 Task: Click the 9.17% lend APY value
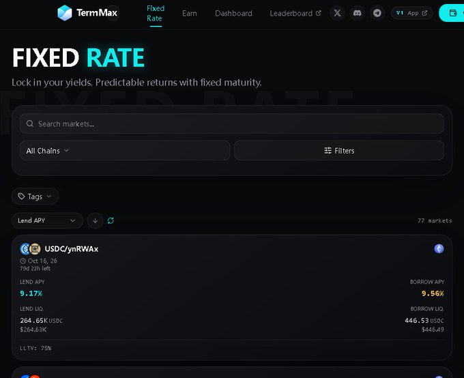(31, 293)
